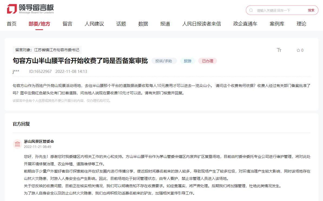Open the 报道 section
Image resolution: width=323 pixels, height=201 pixels.
(x=165, y=24)
